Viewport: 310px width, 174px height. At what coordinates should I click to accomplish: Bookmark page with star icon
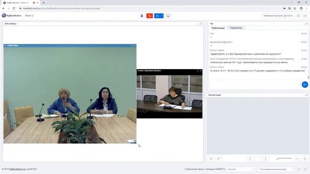coord(295,8)
